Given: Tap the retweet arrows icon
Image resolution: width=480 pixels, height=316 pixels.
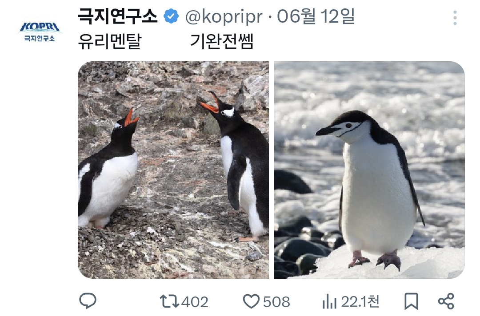Looking at the screenshot, I should click(169, 301).
